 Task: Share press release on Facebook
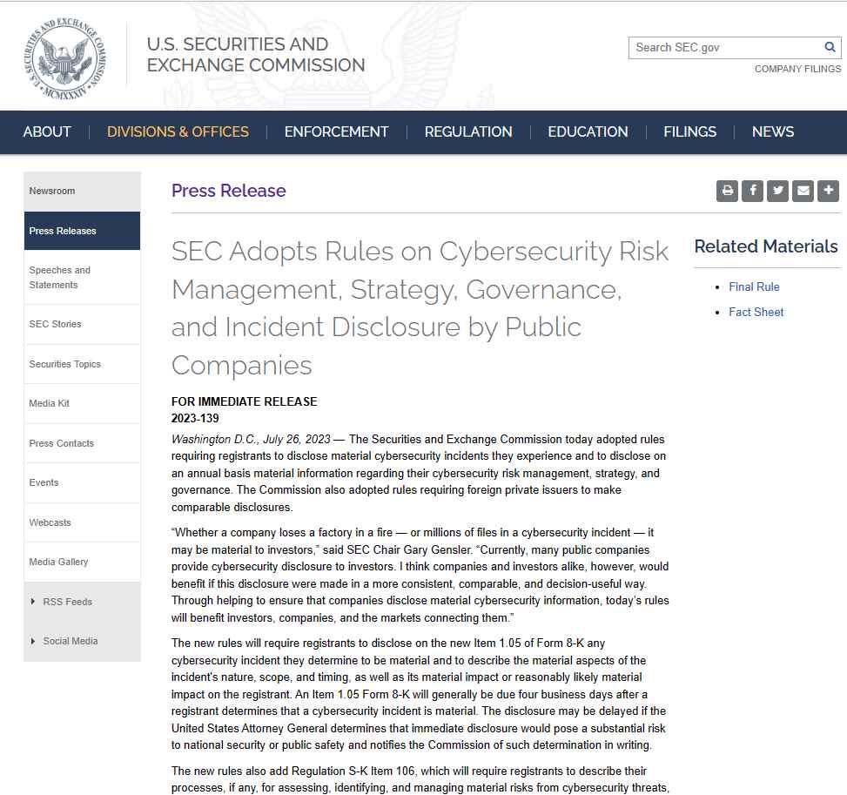tap(752, 191)
